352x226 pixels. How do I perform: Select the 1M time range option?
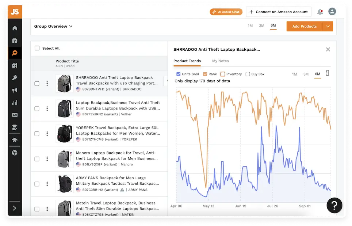pyautogui.click(x=294, y=74)
